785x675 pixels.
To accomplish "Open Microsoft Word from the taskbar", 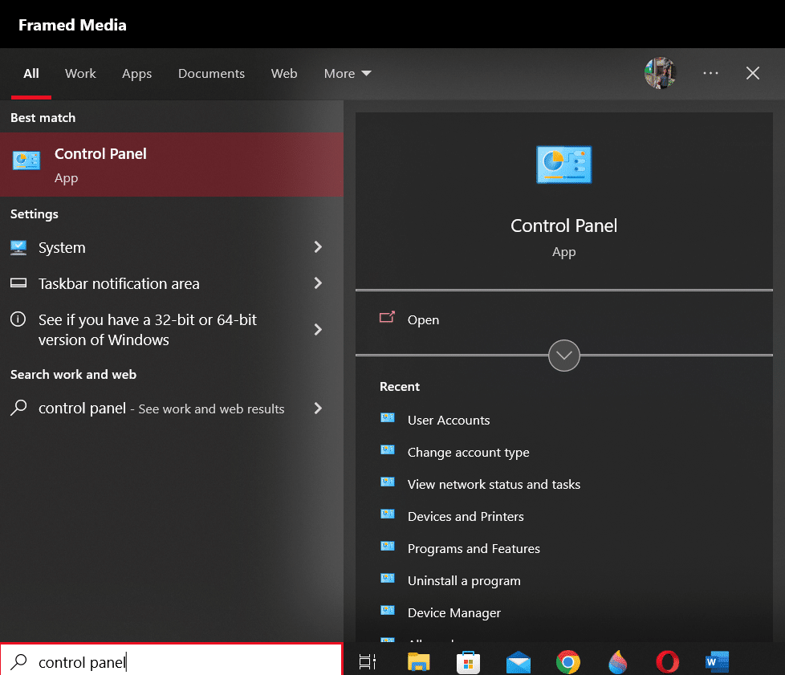I will pos(717,662).
